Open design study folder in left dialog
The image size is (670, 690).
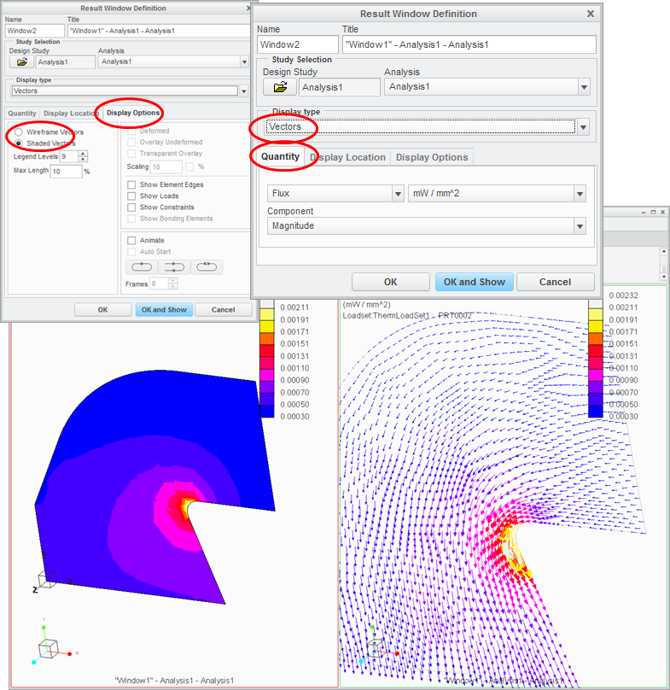coord(21,62)
